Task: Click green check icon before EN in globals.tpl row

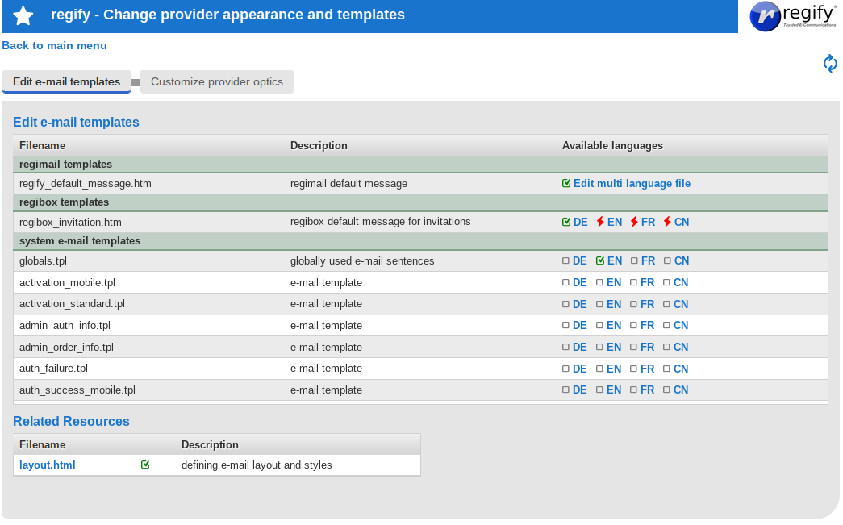Action: 600,260
